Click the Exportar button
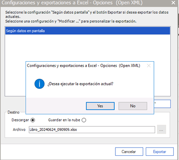 click(160, 151)
